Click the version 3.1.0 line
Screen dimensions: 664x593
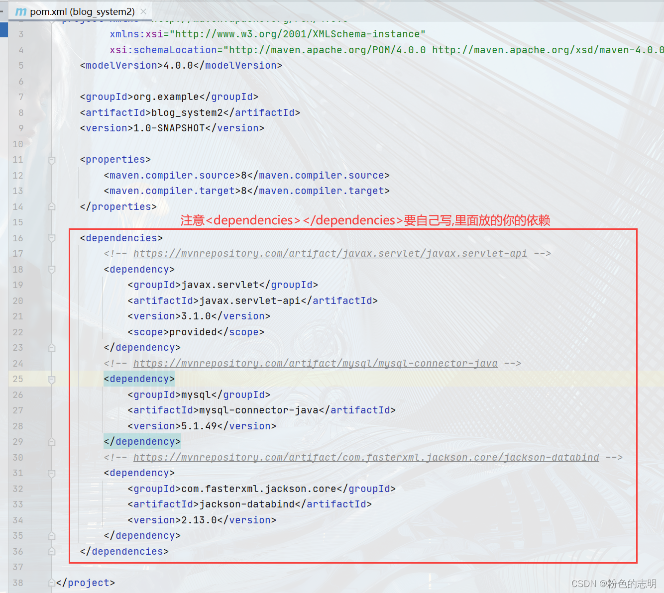point(199,316)
